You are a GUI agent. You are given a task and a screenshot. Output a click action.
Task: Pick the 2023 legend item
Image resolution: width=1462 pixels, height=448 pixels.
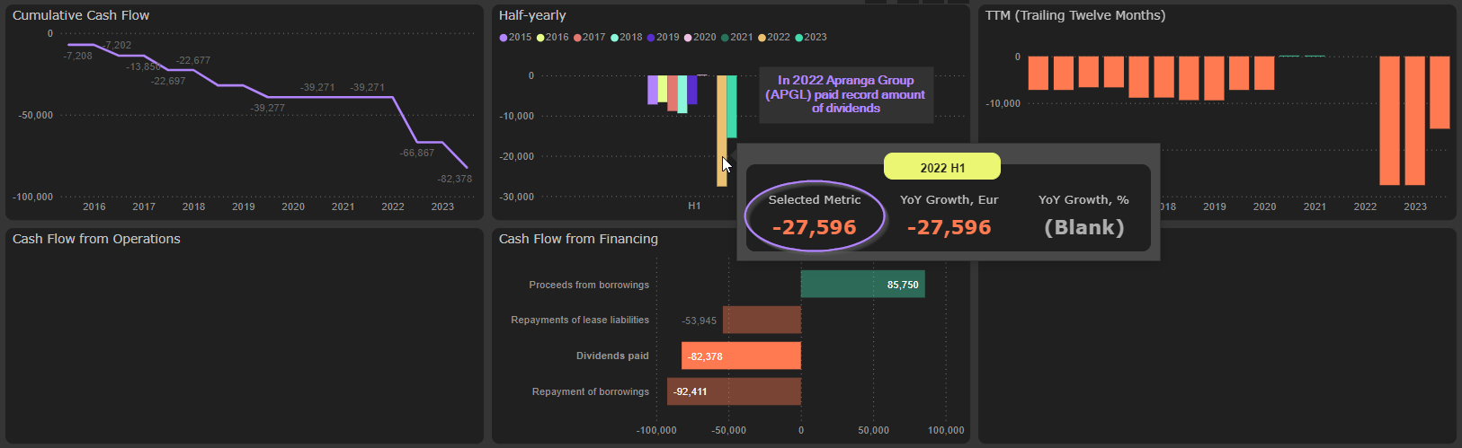click(x=798, y=38)
